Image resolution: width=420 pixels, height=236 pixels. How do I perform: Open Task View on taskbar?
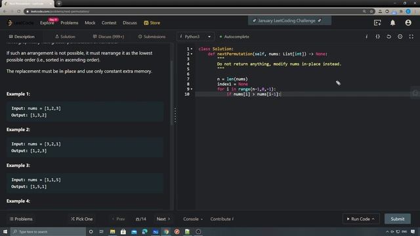pyautogui.click(x=102, y=231)
